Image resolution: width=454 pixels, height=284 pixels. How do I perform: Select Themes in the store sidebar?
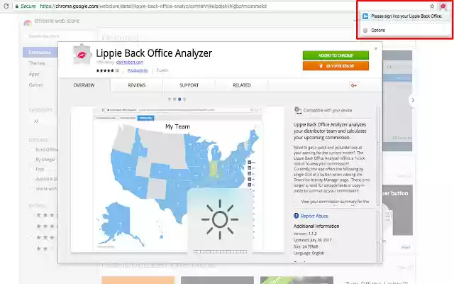37,63
